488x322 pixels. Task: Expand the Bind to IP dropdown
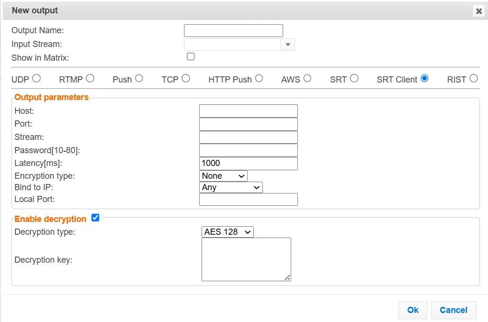[x=231, y=187]
